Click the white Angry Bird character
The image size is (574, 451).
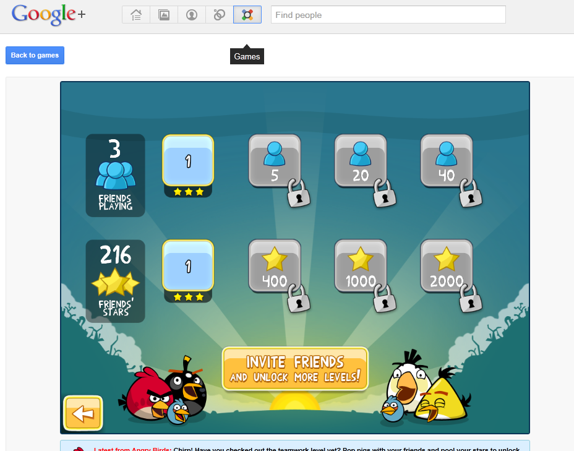[x=408, y=380]
